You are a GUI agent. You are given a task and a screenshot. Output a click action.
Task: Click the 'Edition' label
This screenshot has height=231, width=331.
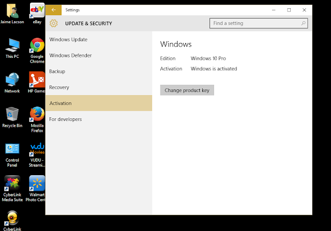(x=168, y=58)
